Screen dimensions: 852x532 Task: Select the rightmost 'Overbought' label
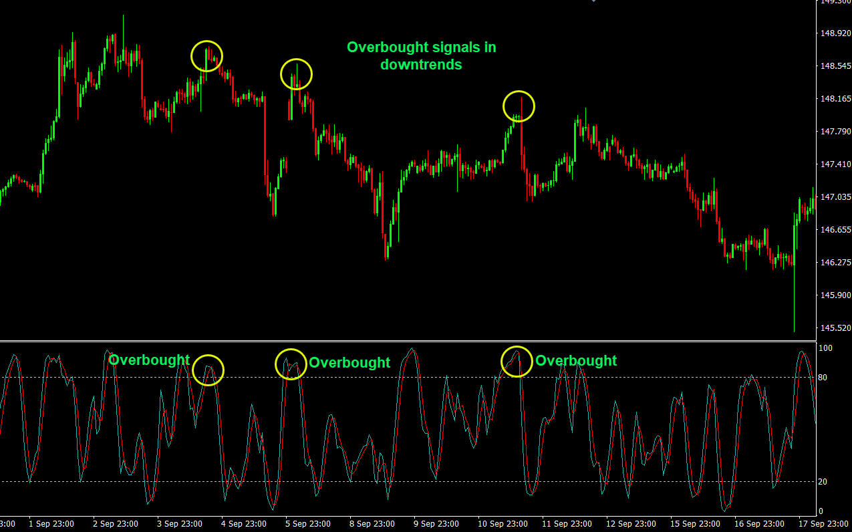pos(576,361)
